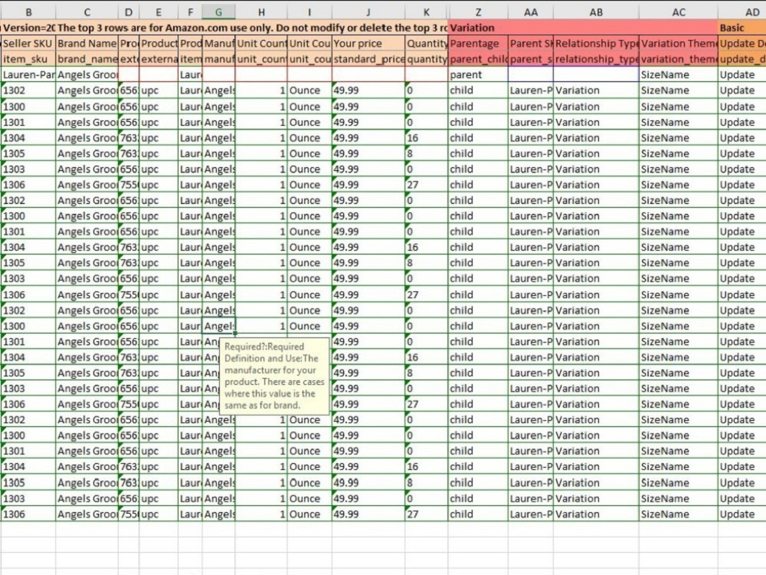This screenshot has width=766, height=575.
Task: Select column F header
Action: pyautogui.click(x=191, y=12)
